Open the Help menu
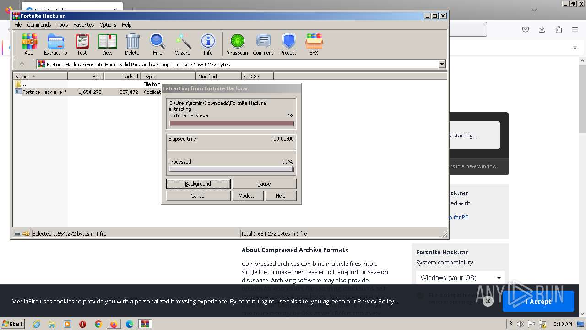This screenshot has width=586, height=330. (x=127, y=25)
